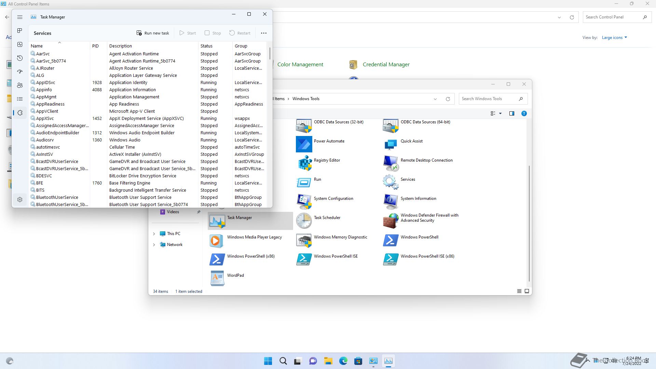Refresh the Windows Tools folder
The image size is (656, 369).
pos(448,99)
